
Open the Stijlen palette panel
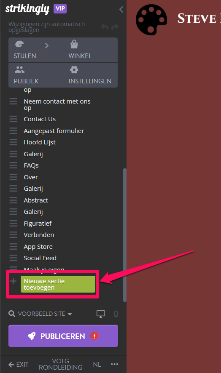[35, 50]
